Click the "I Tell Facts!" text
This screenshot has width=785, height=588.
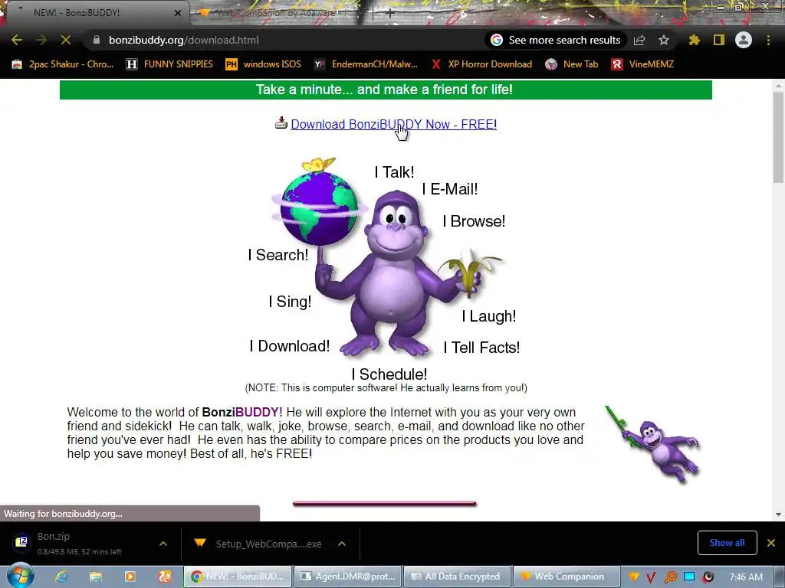481,348
